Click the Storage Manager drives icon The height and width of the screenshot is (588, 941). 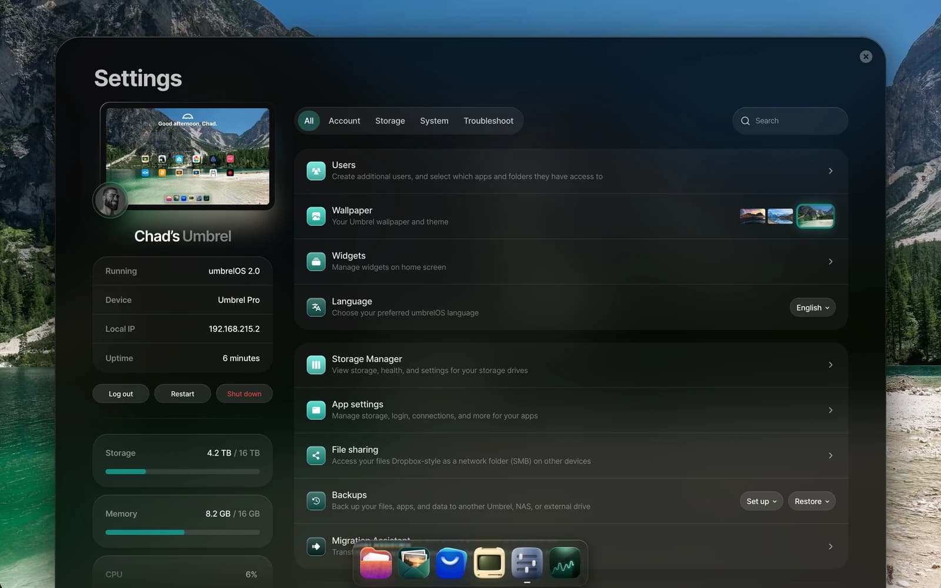pyautogui.click(x=316, y=365)
